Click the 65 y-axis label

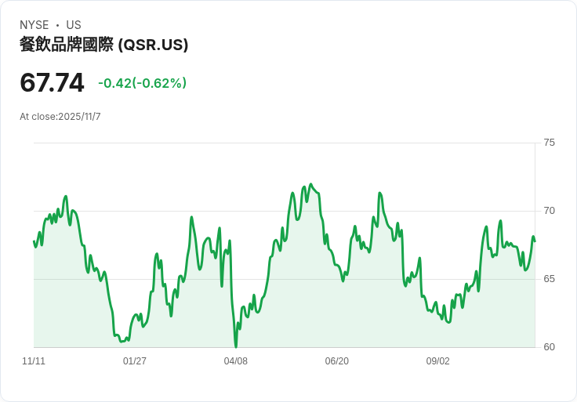coord(549,279)
